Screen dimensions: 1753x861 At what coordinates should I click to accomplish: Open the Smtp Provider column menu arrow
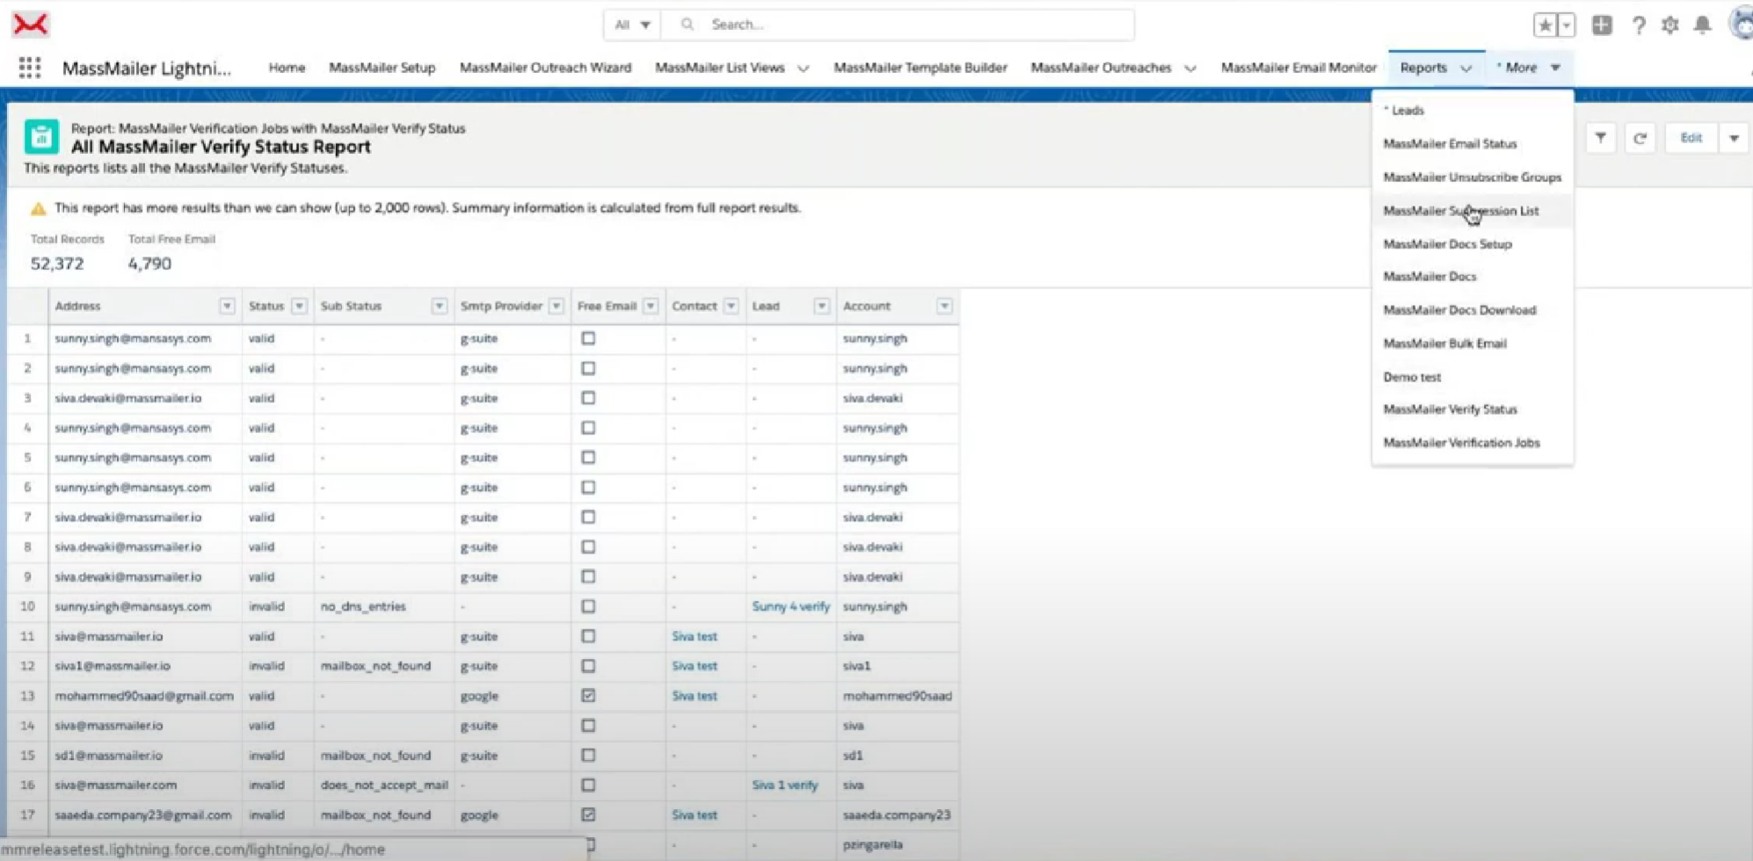(556, 306)
